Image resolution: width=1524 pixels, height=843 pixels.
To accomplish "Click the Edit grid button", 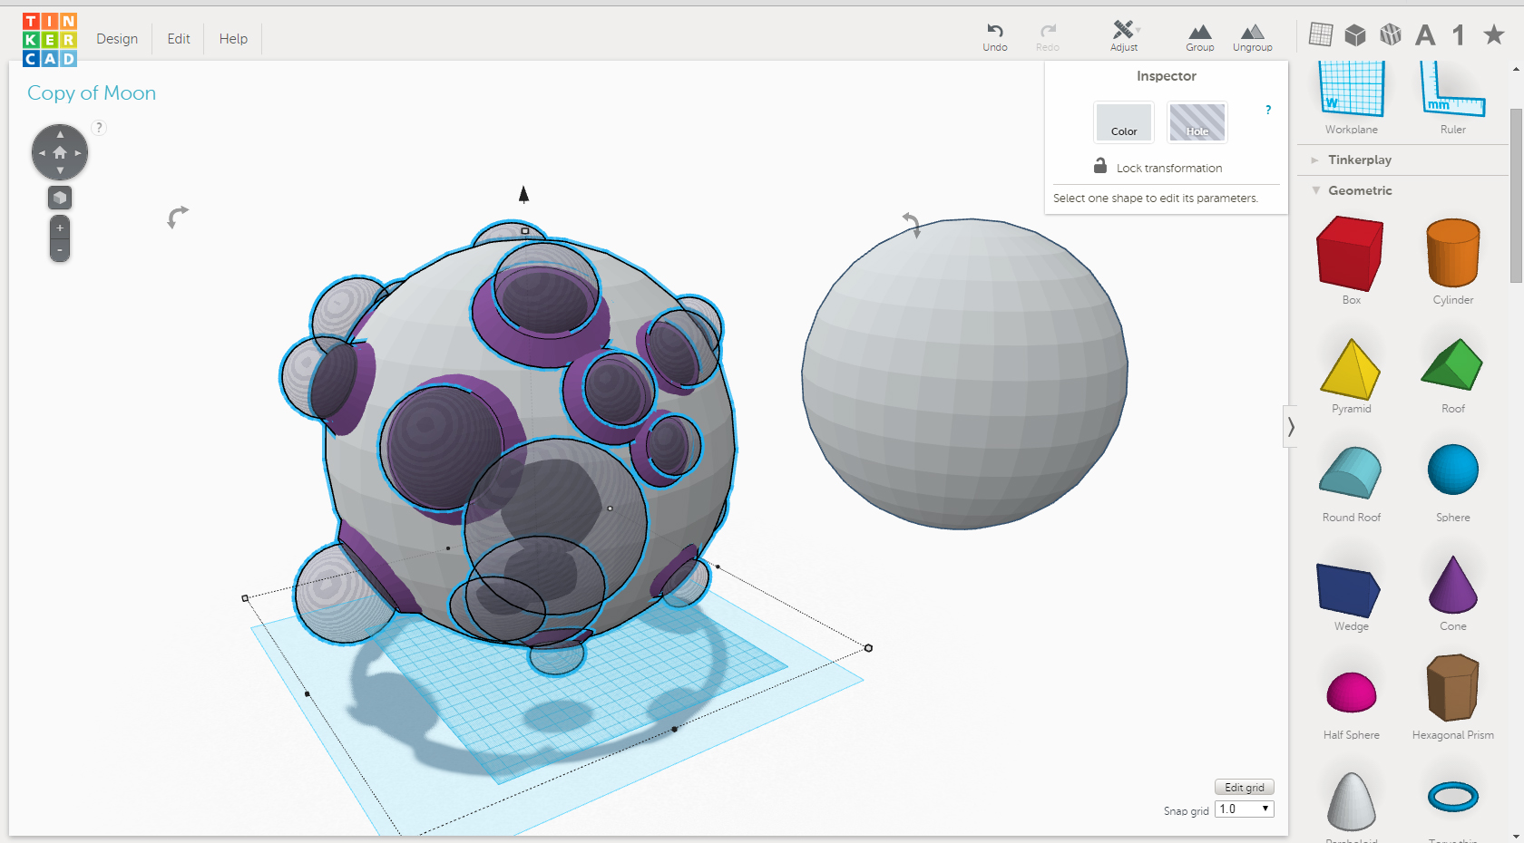I will tap(1245, 787).
